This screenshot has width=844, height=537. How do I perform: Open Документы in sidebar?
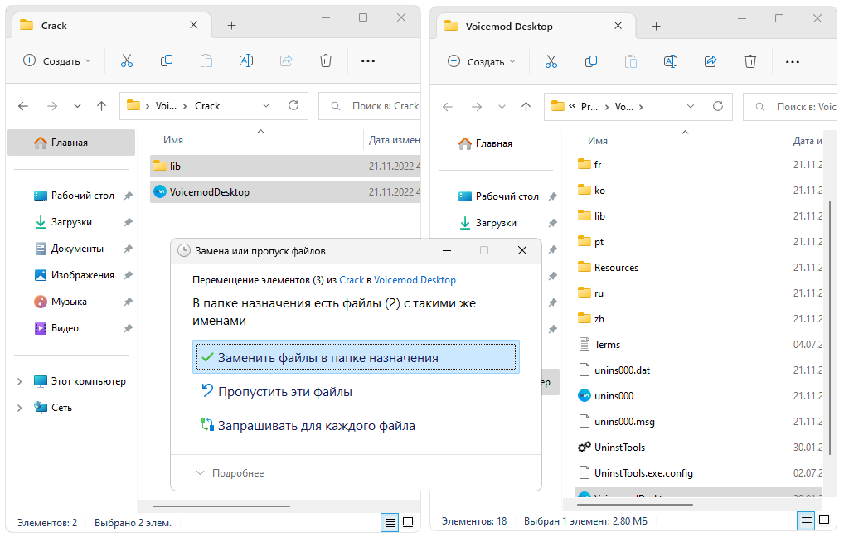click(69, 249)
